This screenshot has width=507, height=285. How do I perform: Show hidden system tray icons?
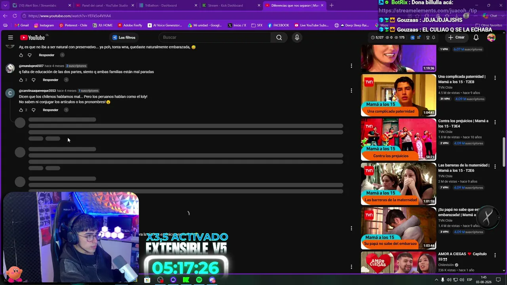(436, 280)
